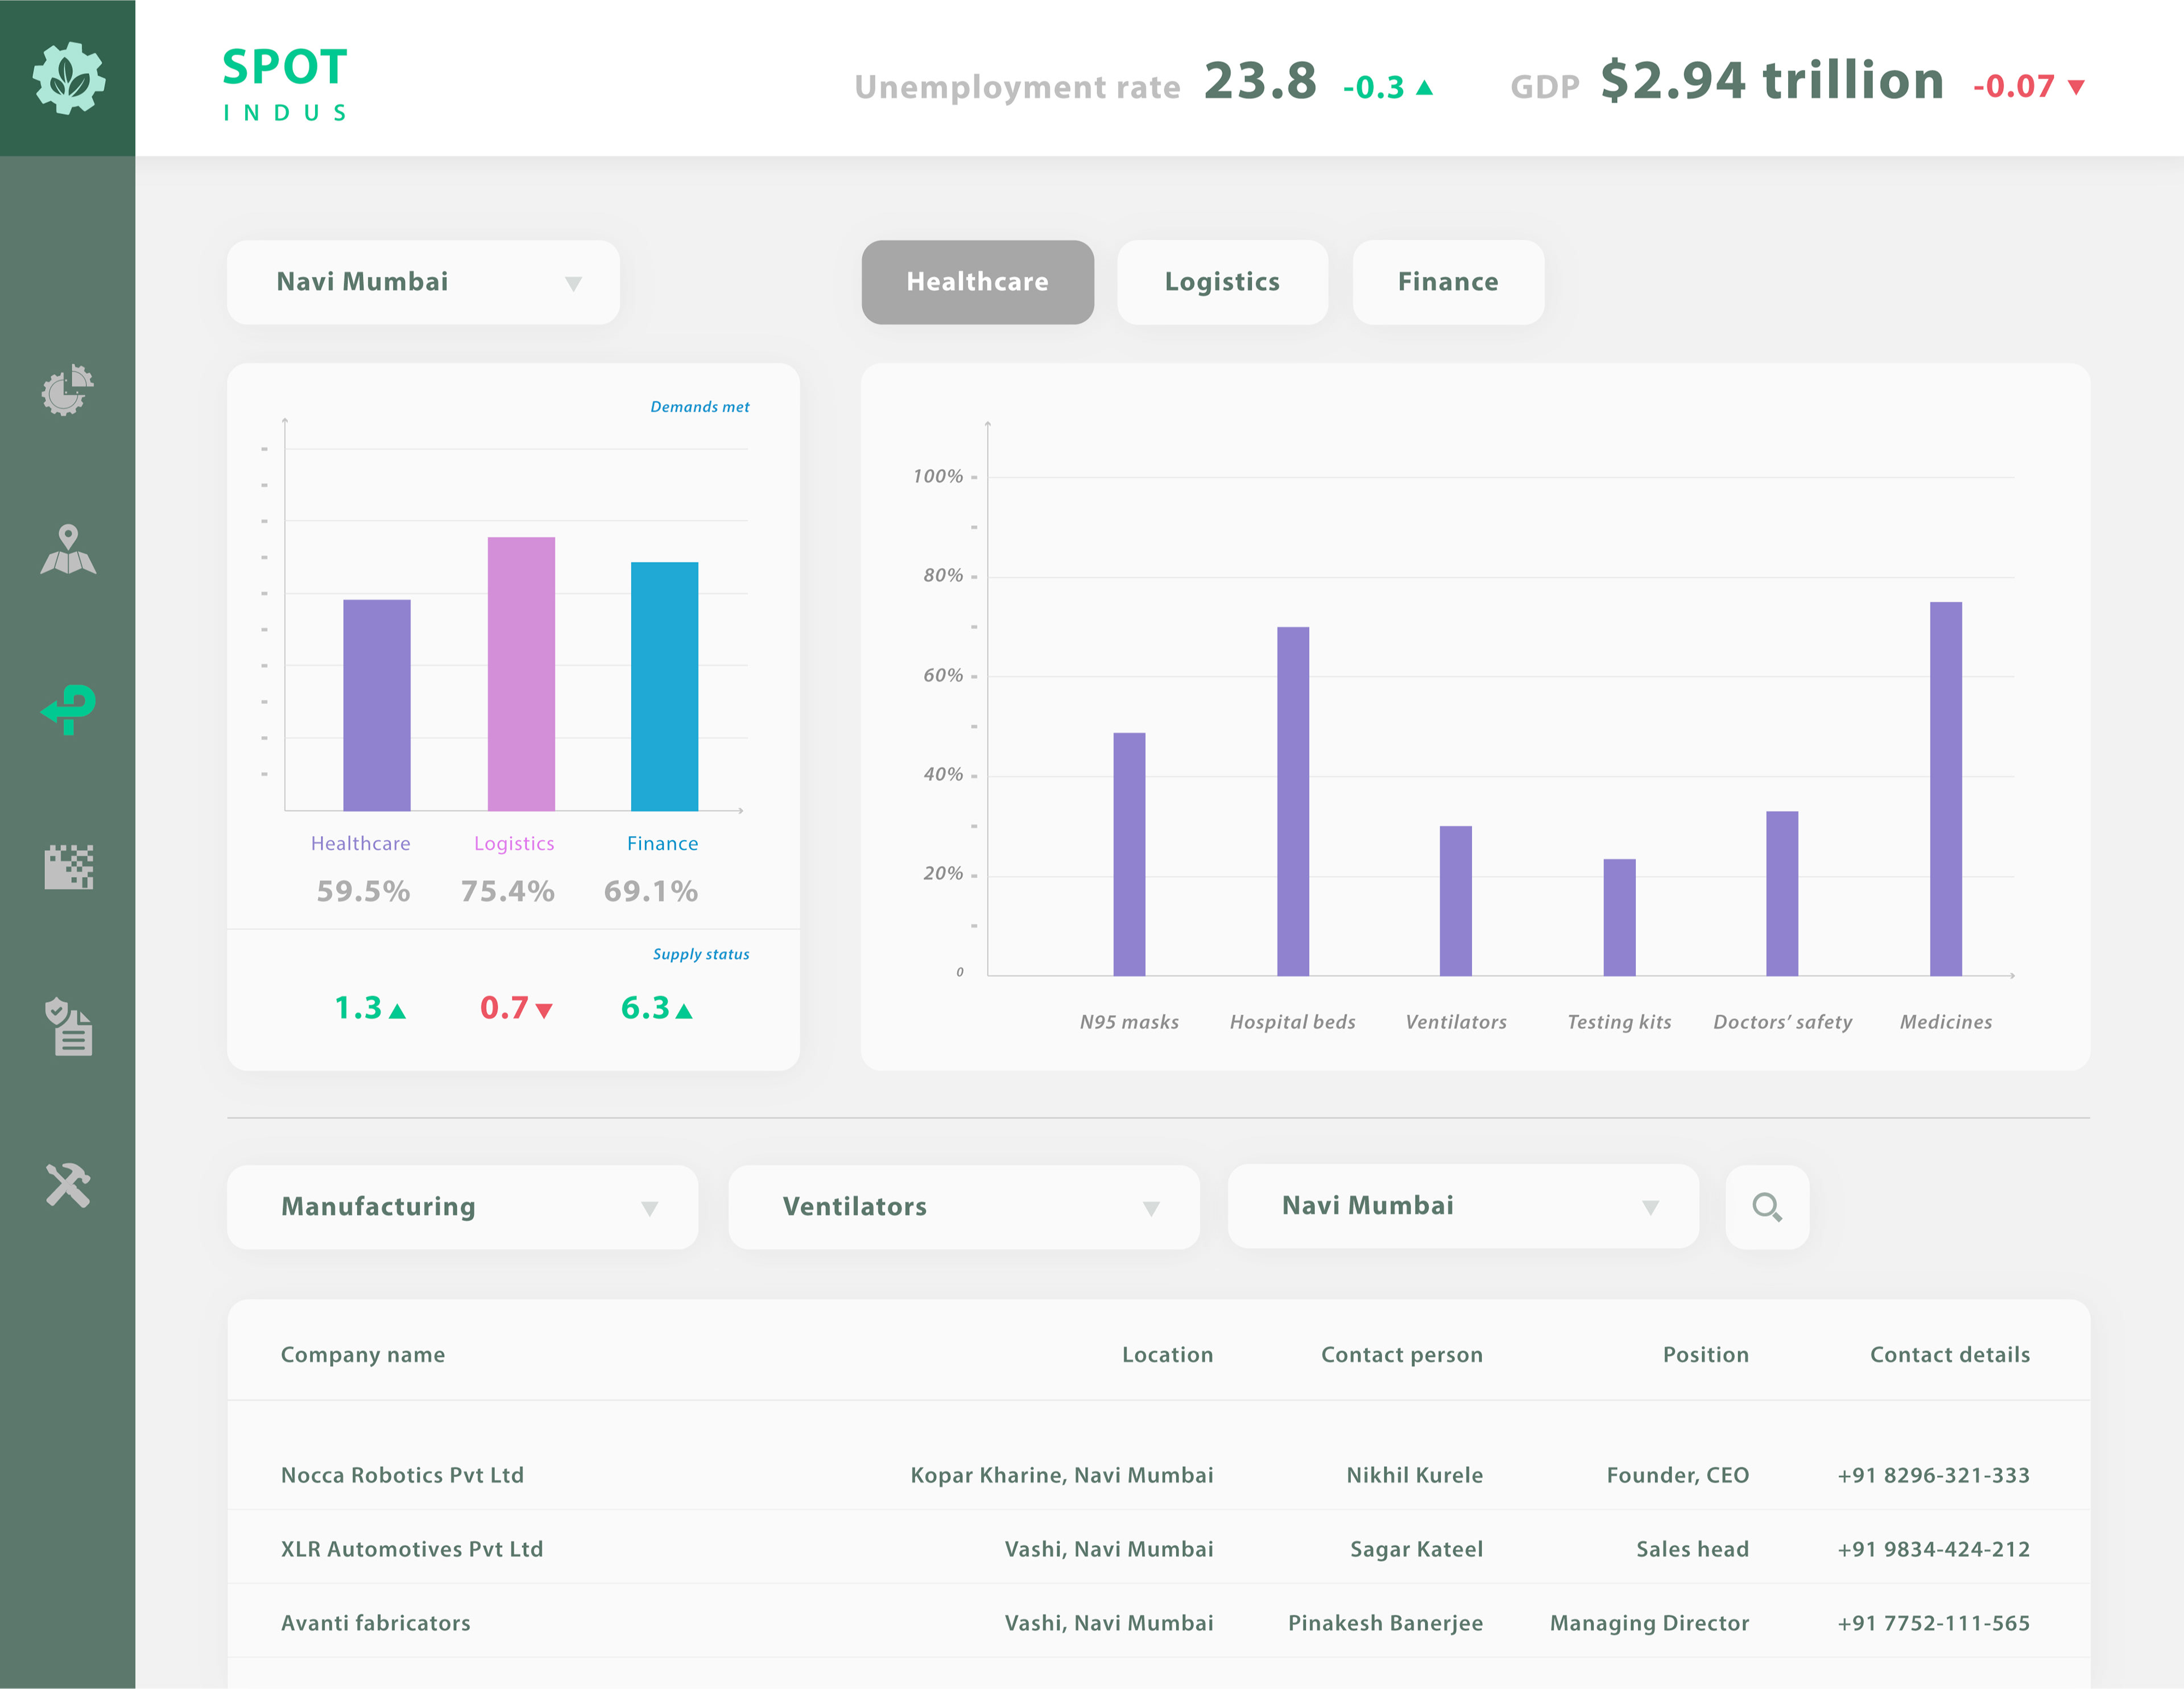Click the XLR Automotives phone number

[1933, 1549]
